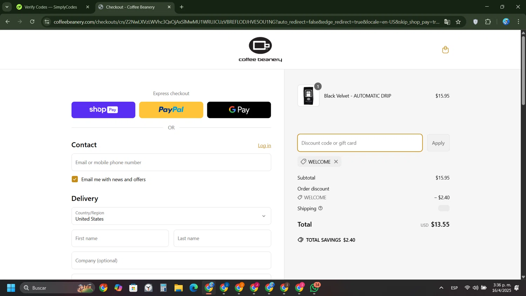Open WhatsApp from the taskbar
The height and width of the screenshot is (296, 526).
point(315,288)
